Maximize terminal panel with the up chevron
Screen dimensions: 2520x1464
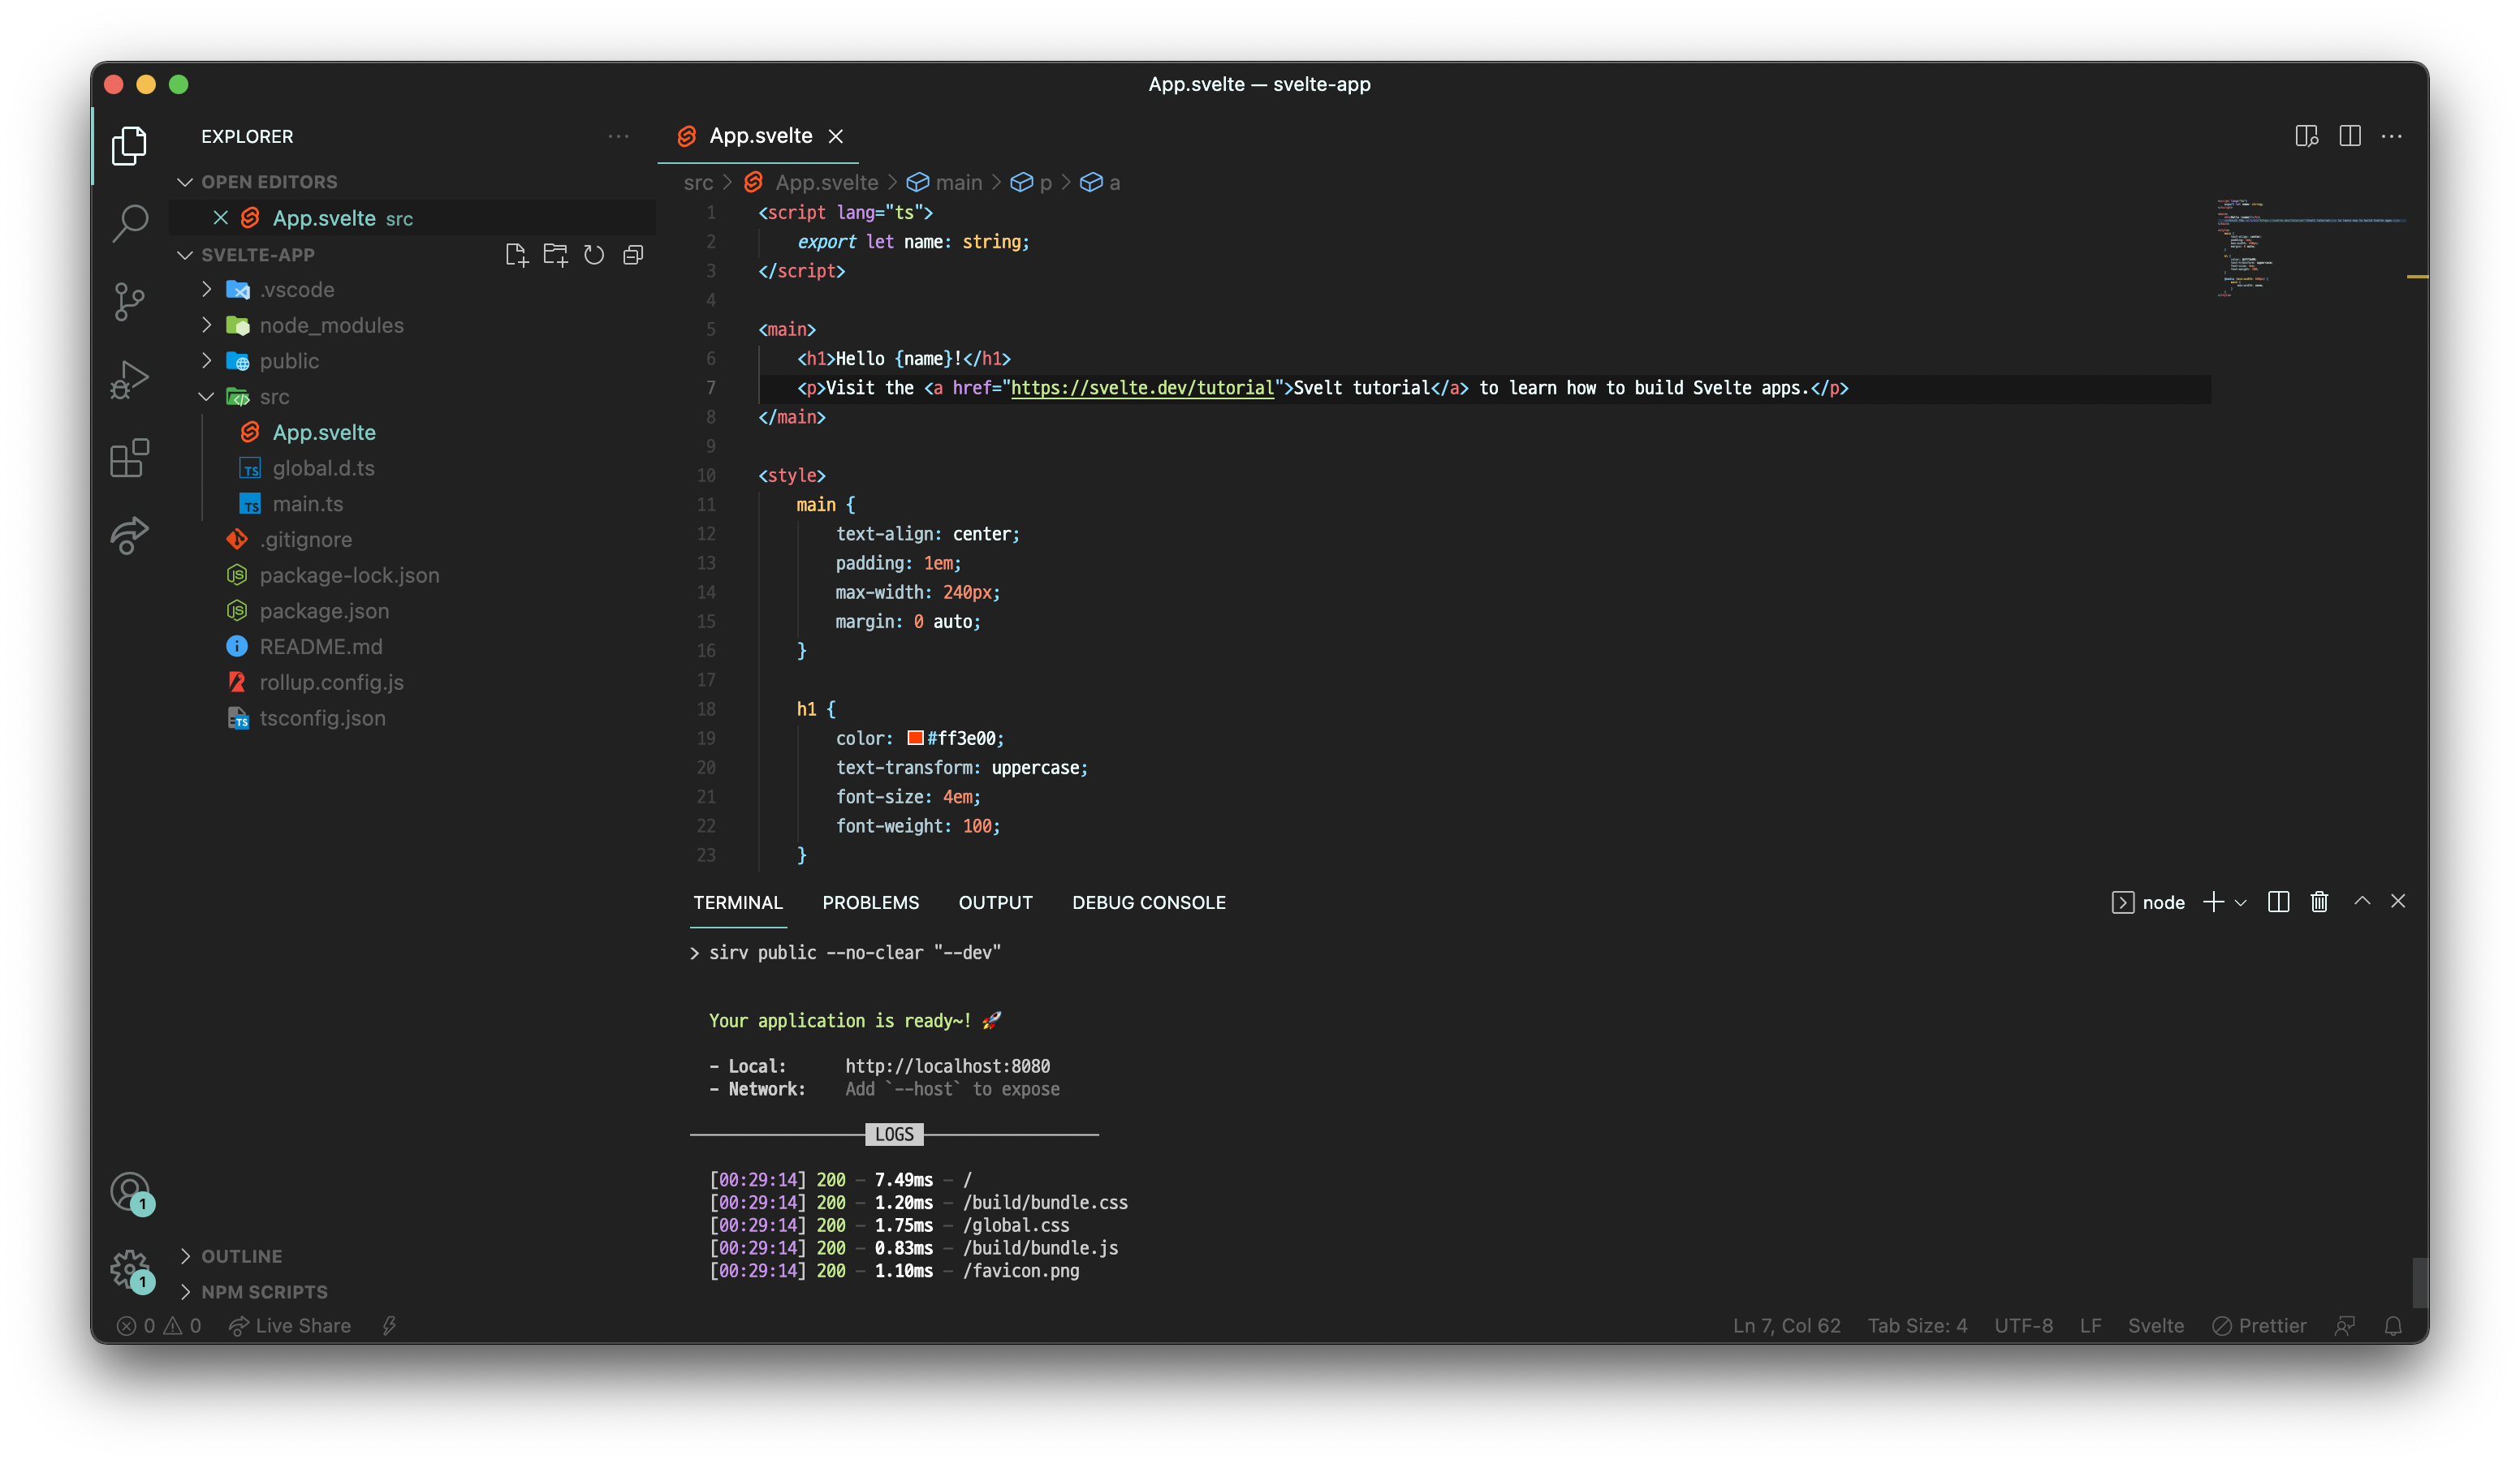[2362, 902]
